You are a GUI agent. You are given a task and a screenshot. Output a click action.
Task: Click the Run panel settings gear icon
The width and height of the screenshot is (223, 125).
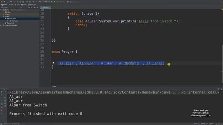click(x=218, y=89)
